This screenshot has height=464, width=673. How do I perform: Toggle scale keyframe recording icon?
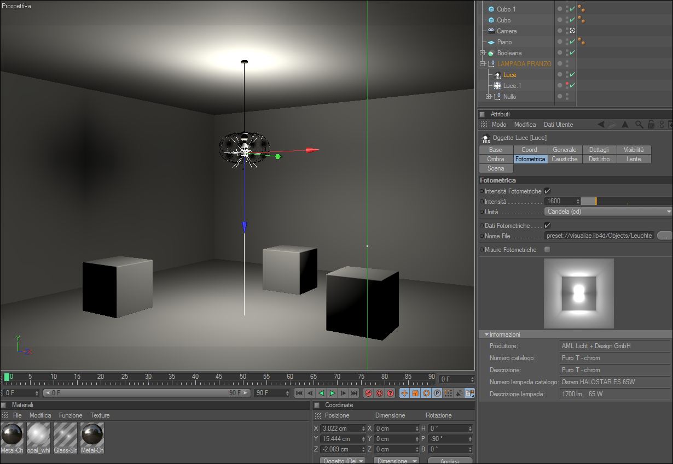pyautogui.click(x=415, y=393)
